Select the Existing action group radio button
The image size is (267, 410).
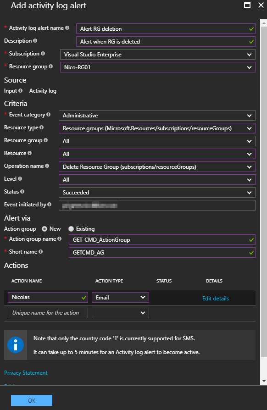point(71,229)
